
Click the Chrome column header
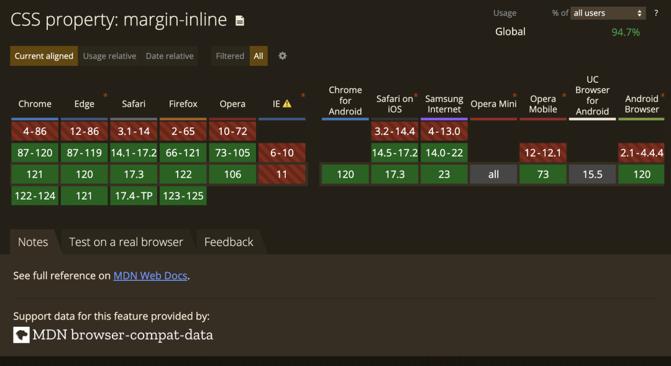pyautogui.click(x=35, y=104)
